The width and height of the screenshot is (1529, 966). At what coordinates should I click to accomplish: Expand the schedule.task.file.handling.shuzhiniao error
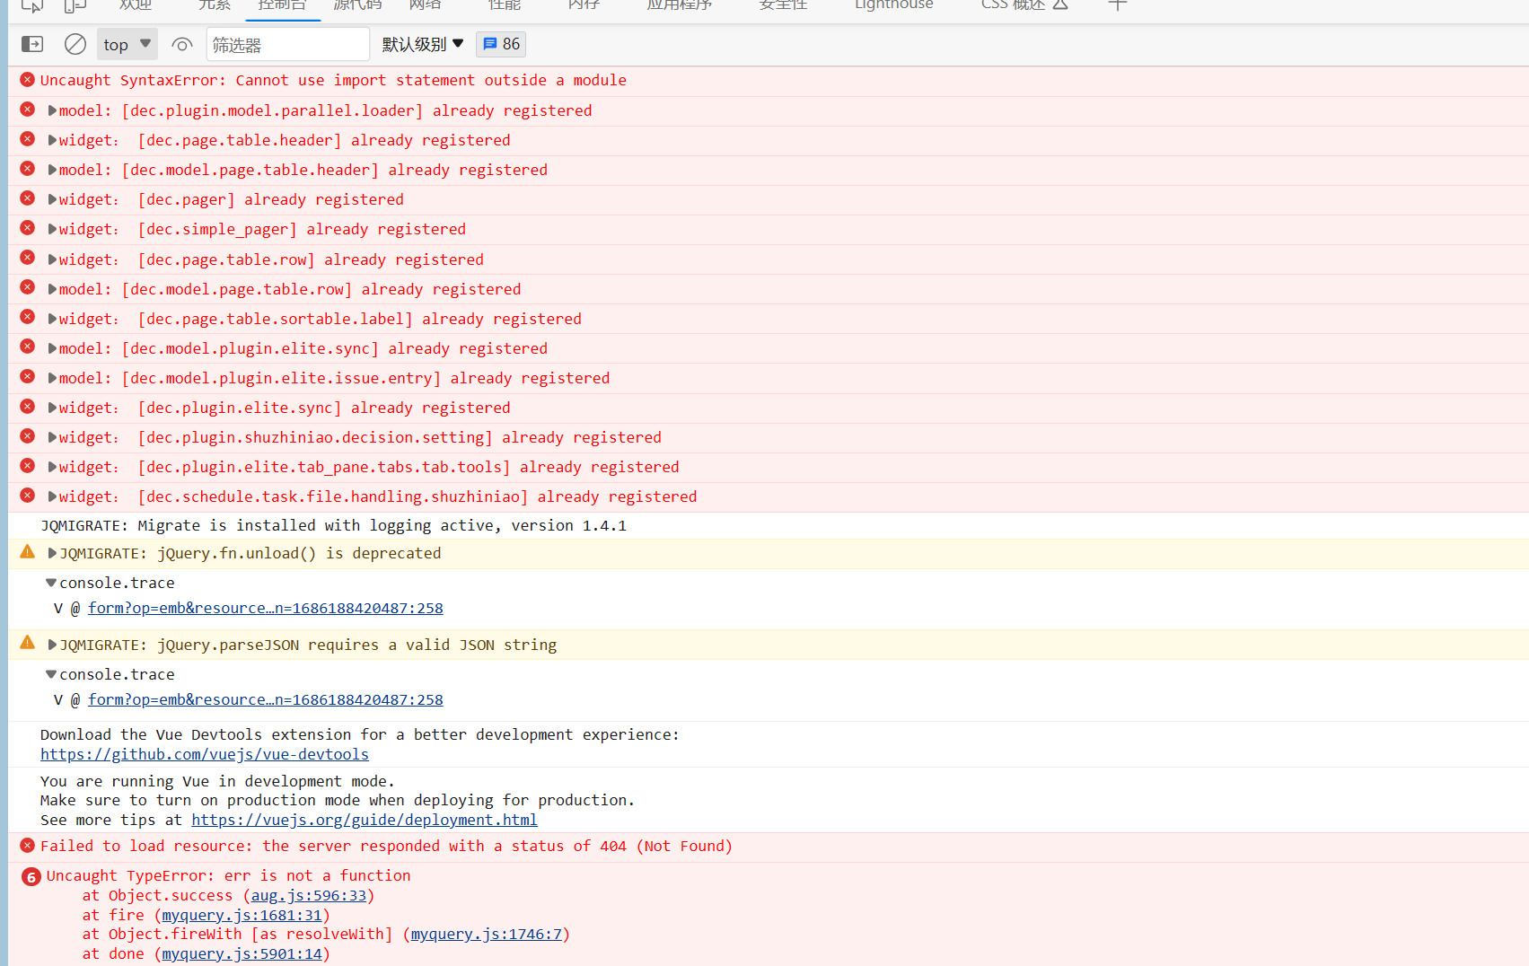click(53, 496)
